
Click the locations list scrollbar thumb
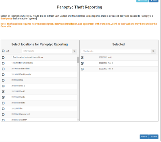(x=78, y=60)
